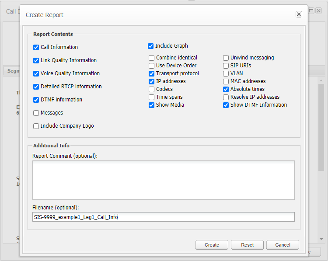Enable Combine identical option

pyautogui.click(x=151, y=58)
